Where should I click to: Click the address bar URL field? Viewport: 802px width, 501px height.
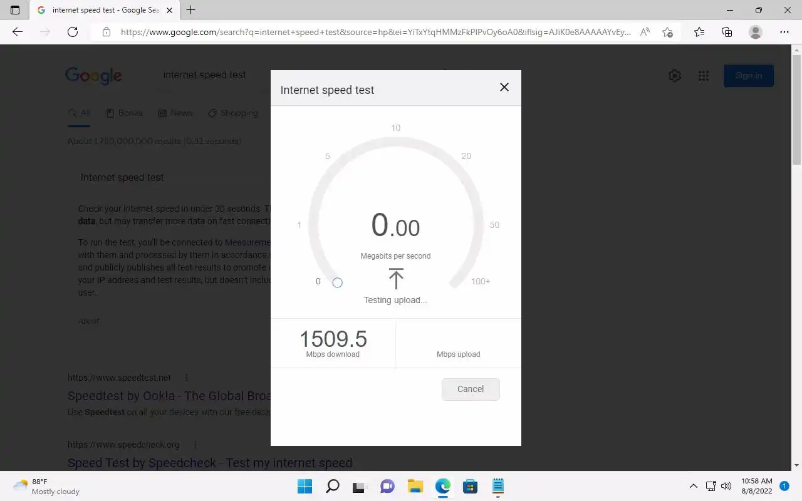click(376, 32)
